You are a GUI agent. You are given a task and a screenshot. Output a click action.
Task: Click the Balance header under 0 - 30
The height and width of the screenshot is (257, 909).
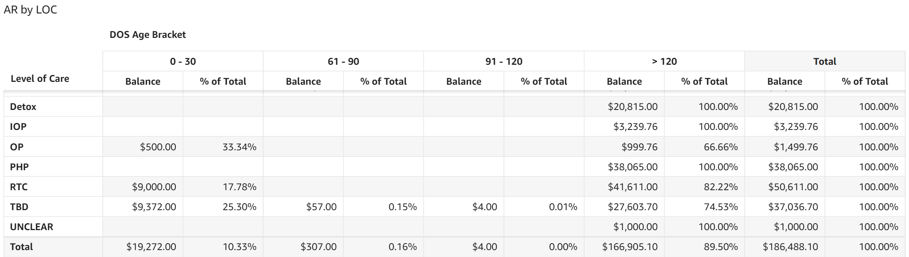pyautogui.click(x=143, y=81)
